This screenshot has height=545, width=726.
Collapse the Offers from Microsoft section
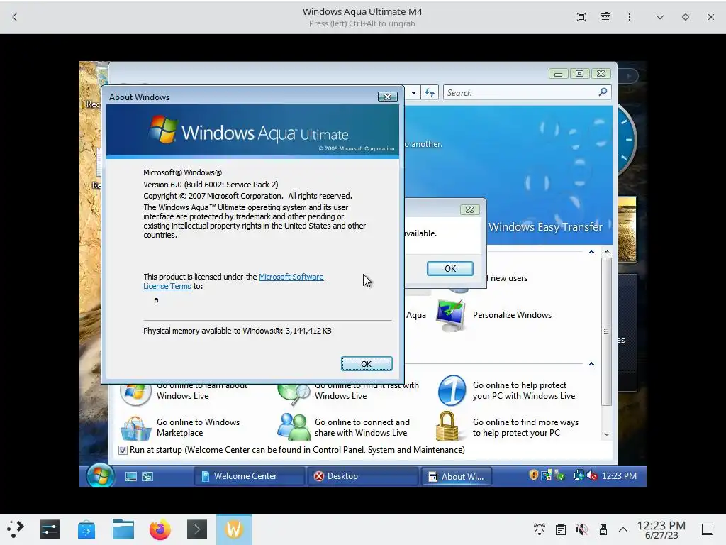point(591,364)
